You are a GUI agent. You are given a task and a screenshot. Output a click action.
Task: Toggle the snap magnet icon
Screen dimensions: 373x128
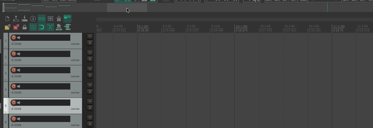coord(42,27)
